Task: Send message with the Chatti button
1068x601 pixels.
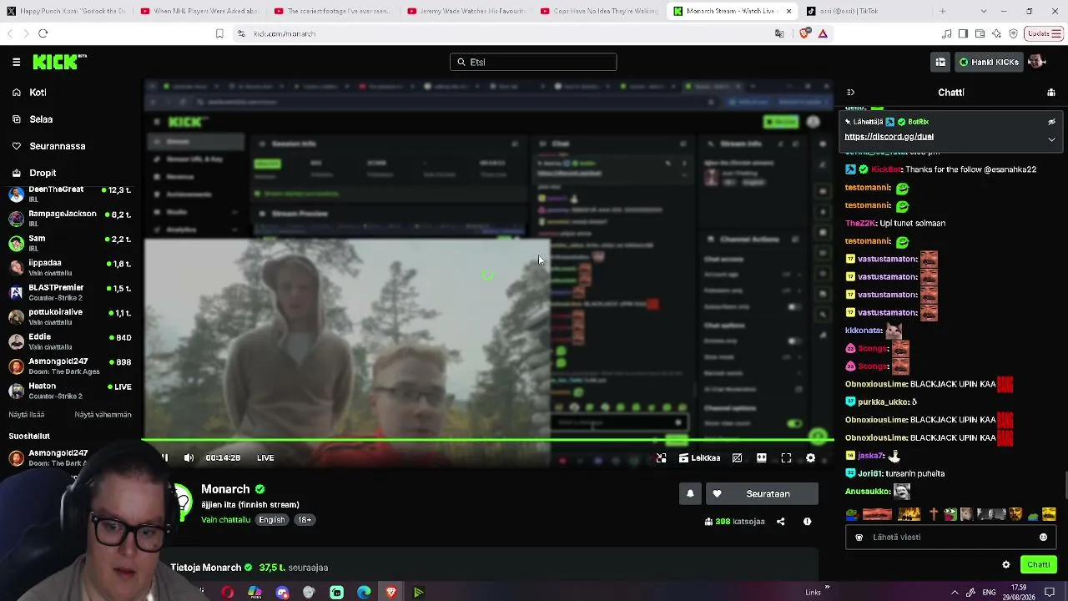Action: point(1039,565)
